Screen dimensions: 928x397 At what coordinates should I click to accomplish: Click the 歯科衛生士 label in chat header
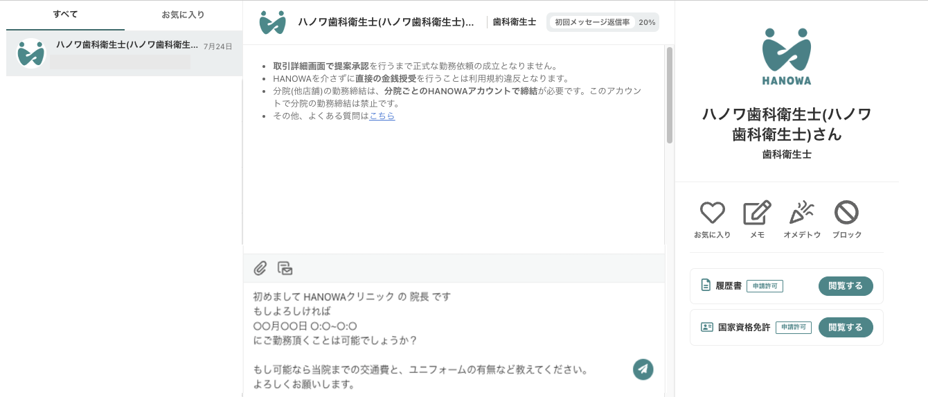coord(515,22)
